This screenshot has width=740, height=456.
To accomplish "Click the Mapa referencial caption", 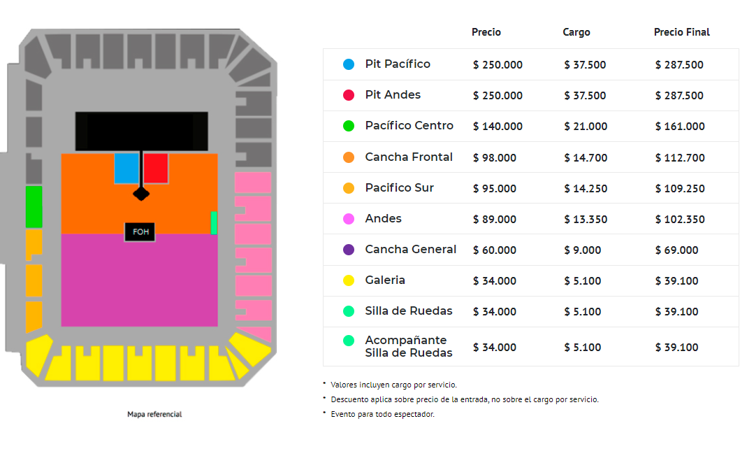I will point(154,415).
